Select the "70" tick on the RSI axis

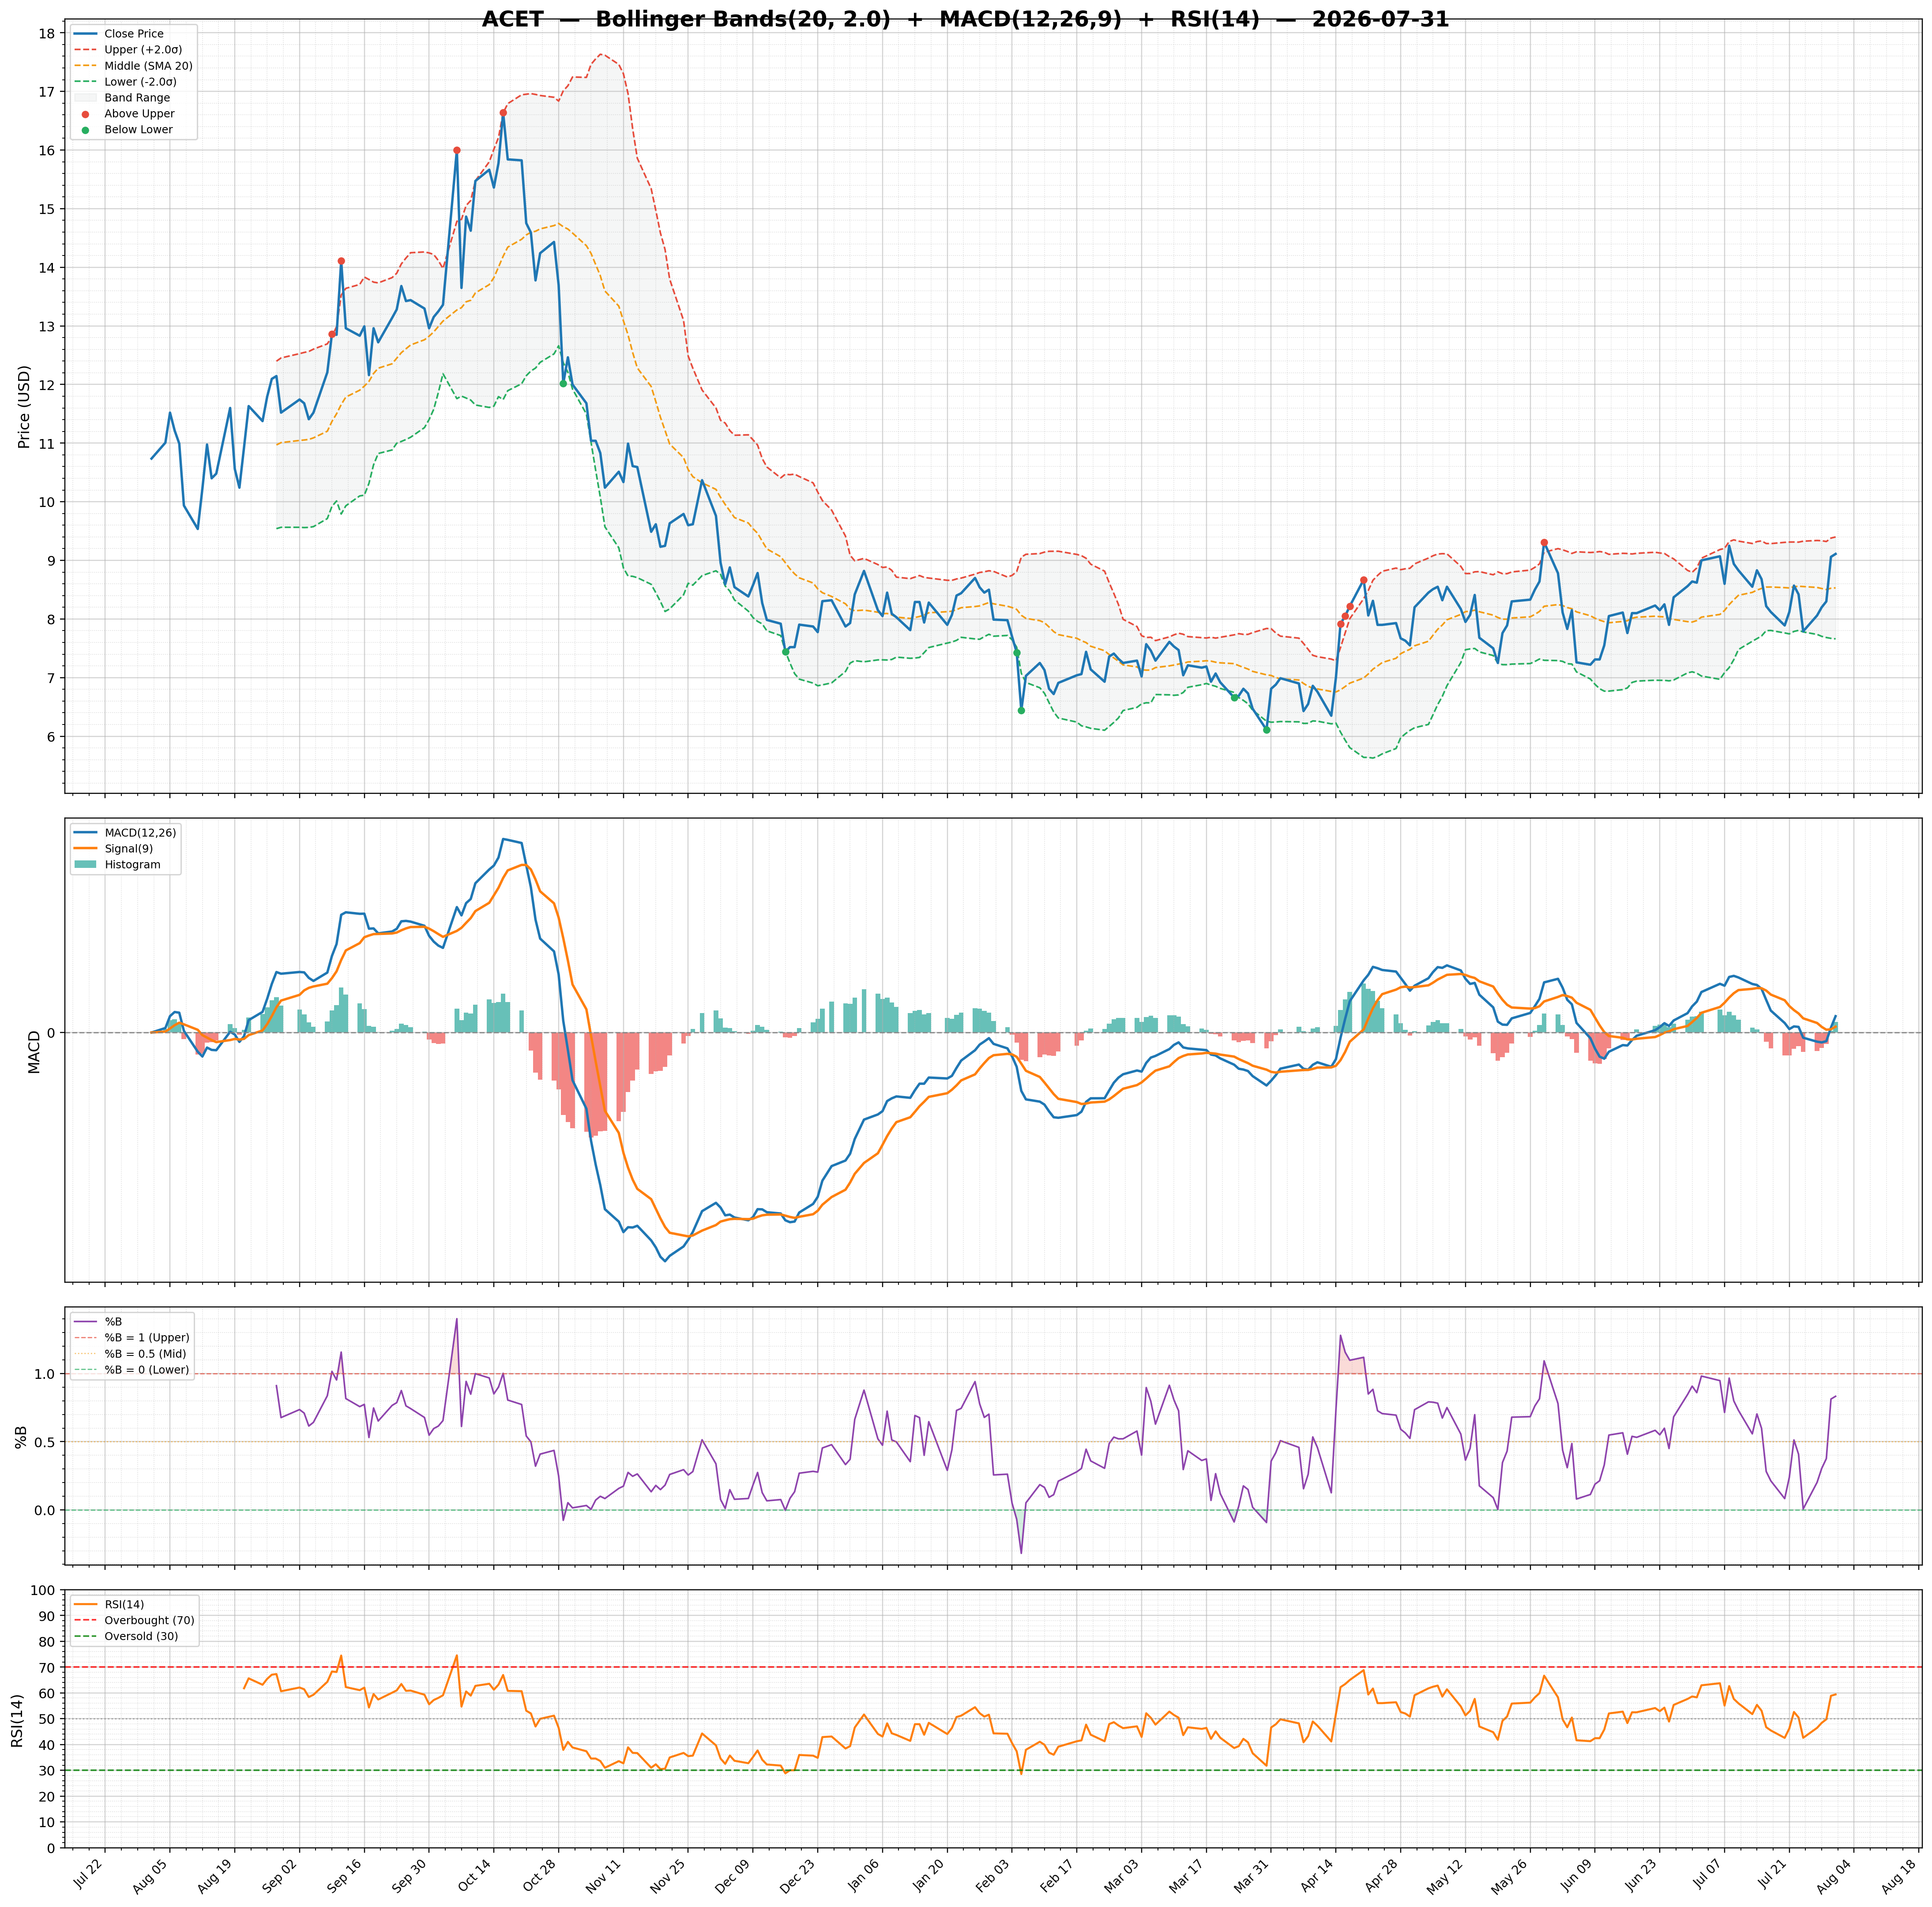click(47, 1667)
